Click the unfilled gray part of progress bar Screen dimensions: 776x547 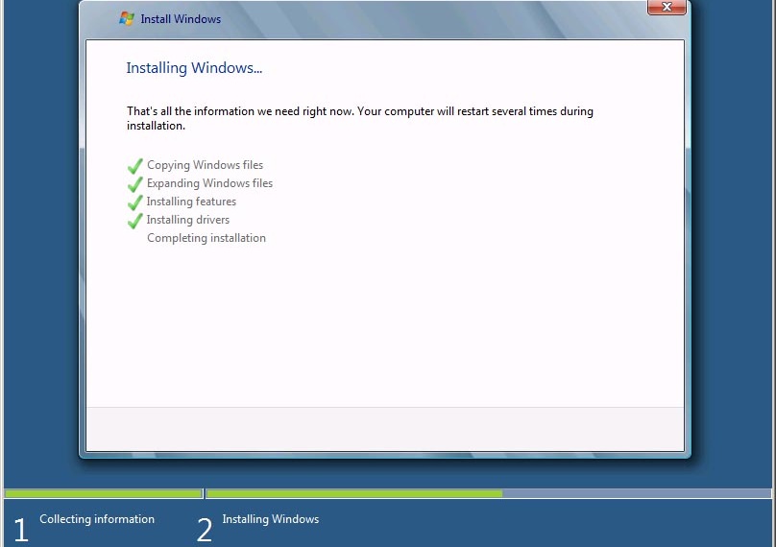click(636, 494)
